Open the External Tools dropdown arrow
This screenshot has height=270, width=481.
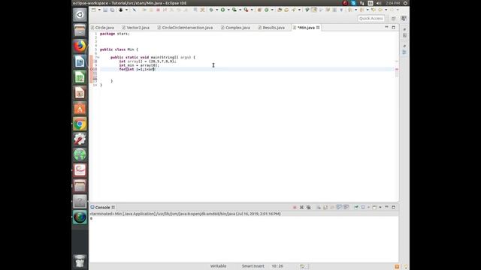coord(252,10)
